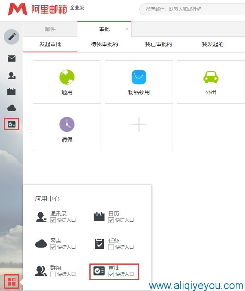Click 日历 label in app center
Image resolution: width=245 pixels, height=291 pixels.
coord(114,214)
